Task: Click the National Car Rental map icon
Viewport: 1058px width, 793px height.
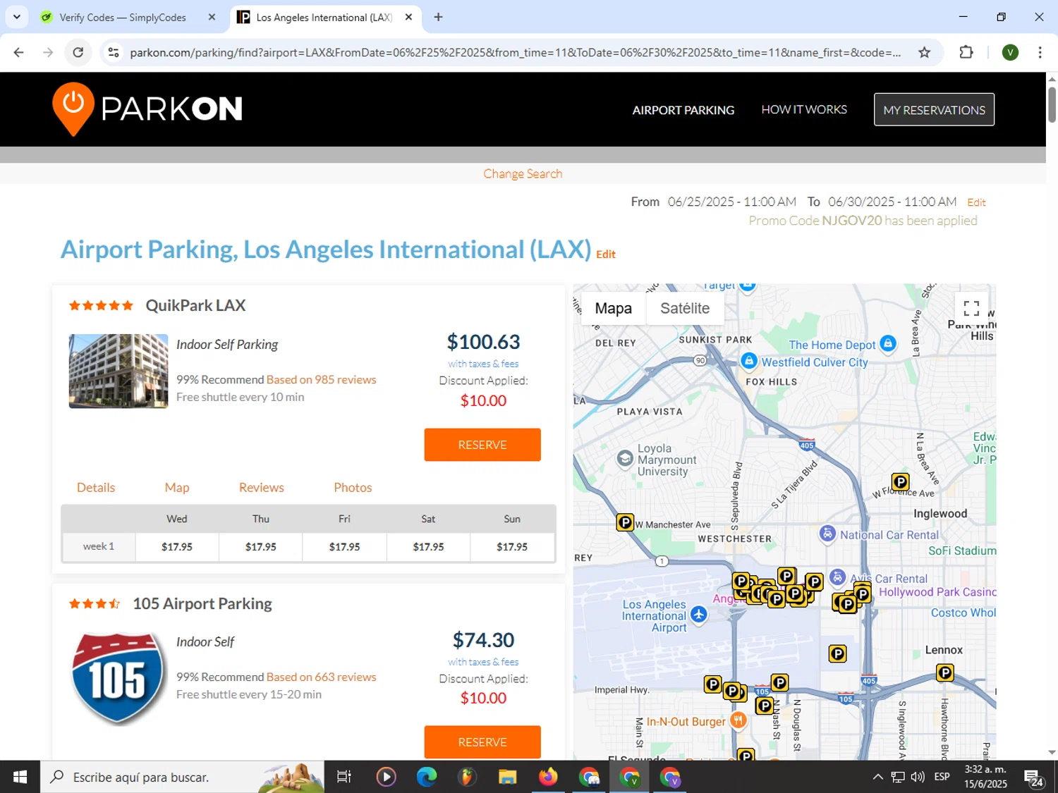Action: [x=828, y=534]
